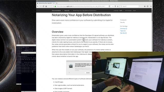Click the Cancel button in Gatekeeper dialog image
The width and height of the screenshot is (164, 92).
pos(88,73)
